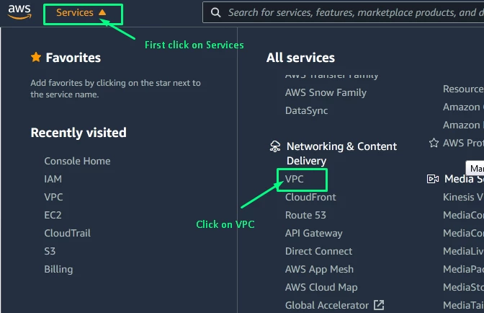This screenshot has width=484, height=313.
Task: Open MediaTai service link
Action: [463, 305]
